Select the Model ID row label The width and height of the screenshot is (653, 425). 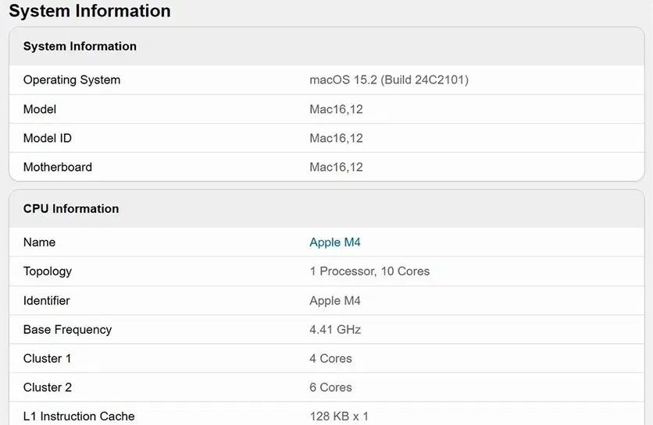(48, 139)
